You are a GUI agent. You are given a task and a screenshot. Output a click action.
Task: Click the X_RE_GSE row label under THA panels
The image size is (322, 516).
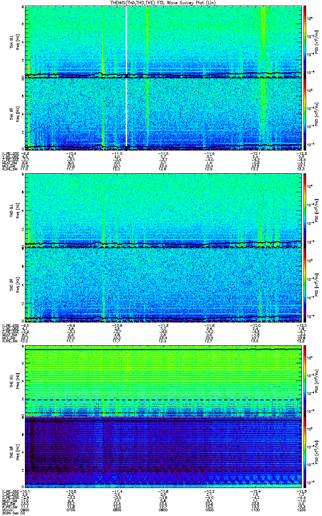point(10,154)
